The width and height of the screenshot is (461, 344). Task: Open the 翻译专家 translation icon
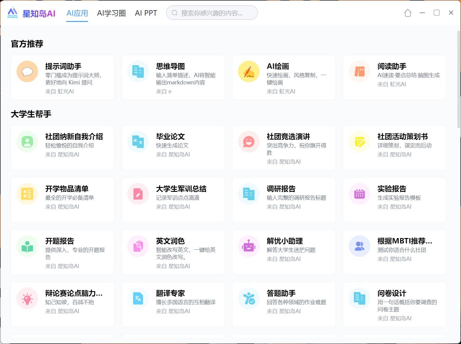click(138, 298)
